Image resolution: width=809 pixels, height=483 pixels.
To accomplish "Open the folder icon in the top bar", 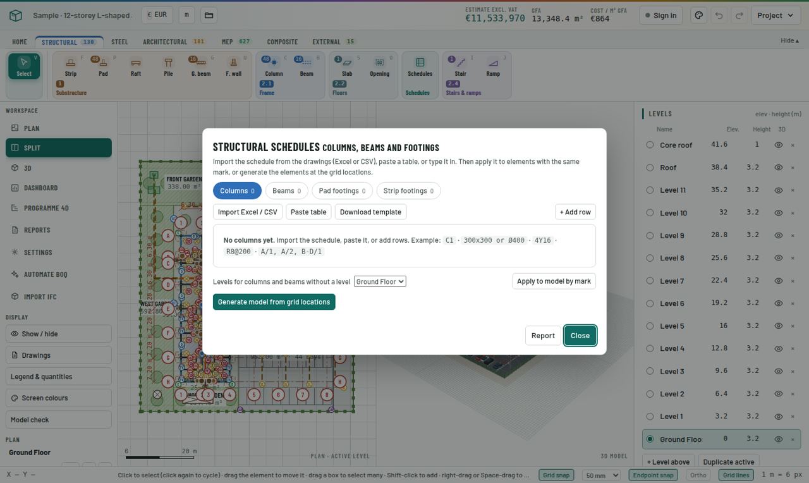I will [209, 15].
